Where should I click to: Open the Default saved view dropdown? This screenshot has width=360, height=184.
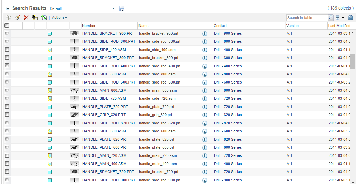[x=114, y=9]
